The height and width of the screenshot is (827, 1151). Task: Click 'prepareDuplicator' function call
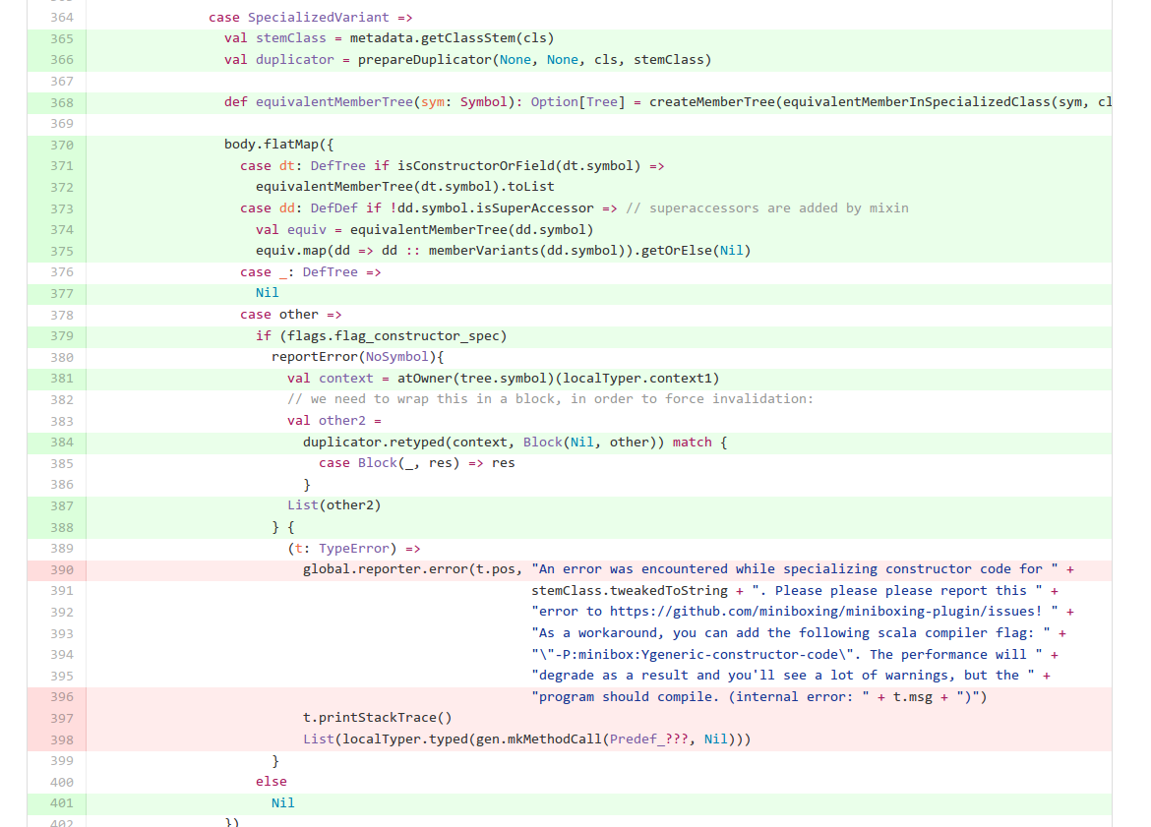(424, 59)
